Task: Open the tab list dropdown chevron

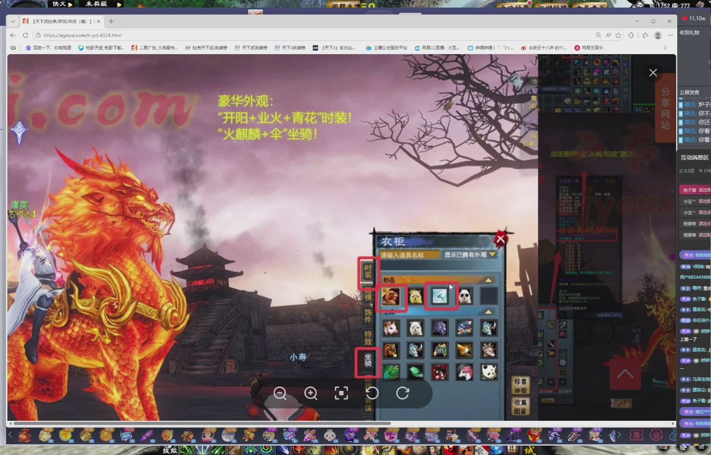Action: [x=13, y=21]
